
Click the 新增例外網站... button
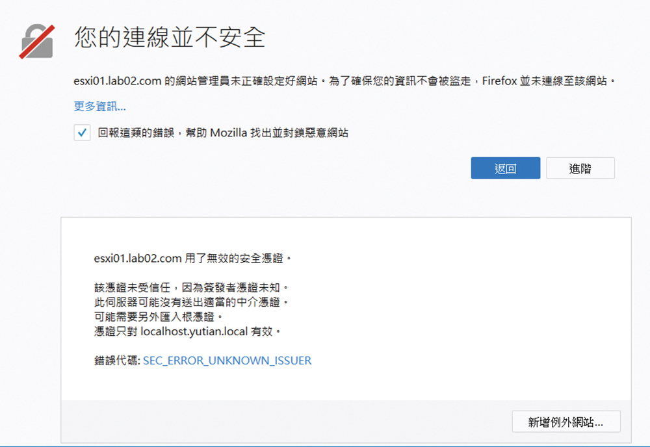(566, 422)
